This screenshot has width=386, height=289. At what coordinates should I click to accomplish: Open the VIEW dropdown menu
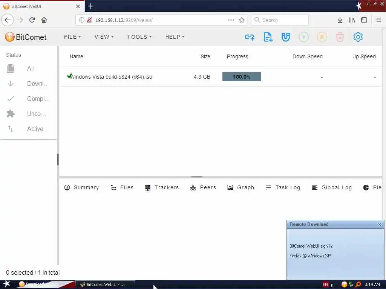(x=104, y=37)
